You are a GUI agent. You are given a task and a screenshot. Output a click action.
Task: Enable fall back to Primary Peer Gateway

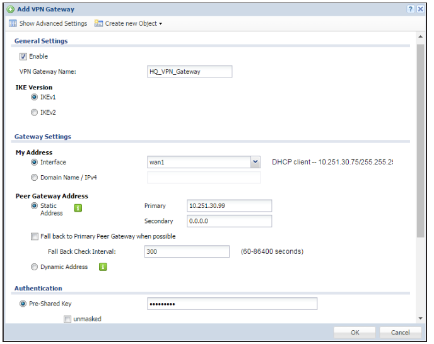coord(35,237)
